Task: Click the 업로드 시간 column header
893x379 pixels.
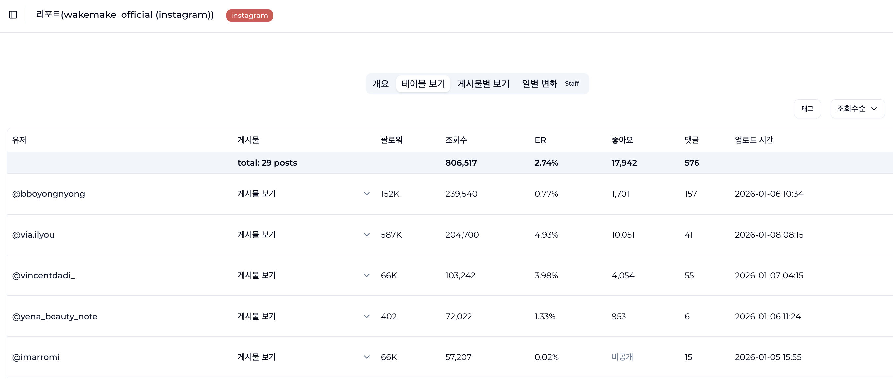Action: tap(754, 140)
